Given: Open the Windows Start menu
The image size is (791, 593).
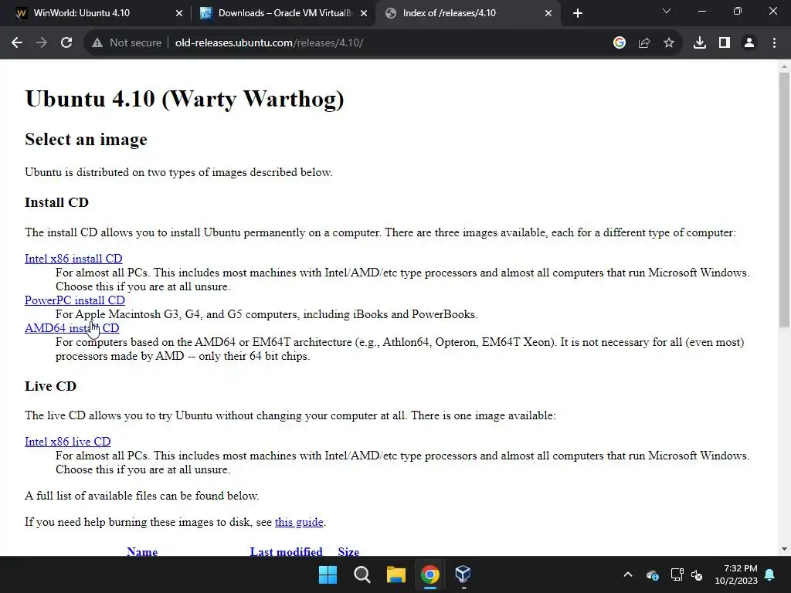Looking at the screenshot, I should tap(328, 574).
